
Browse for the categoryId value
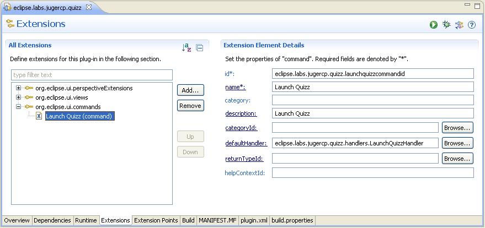[457, 128]
